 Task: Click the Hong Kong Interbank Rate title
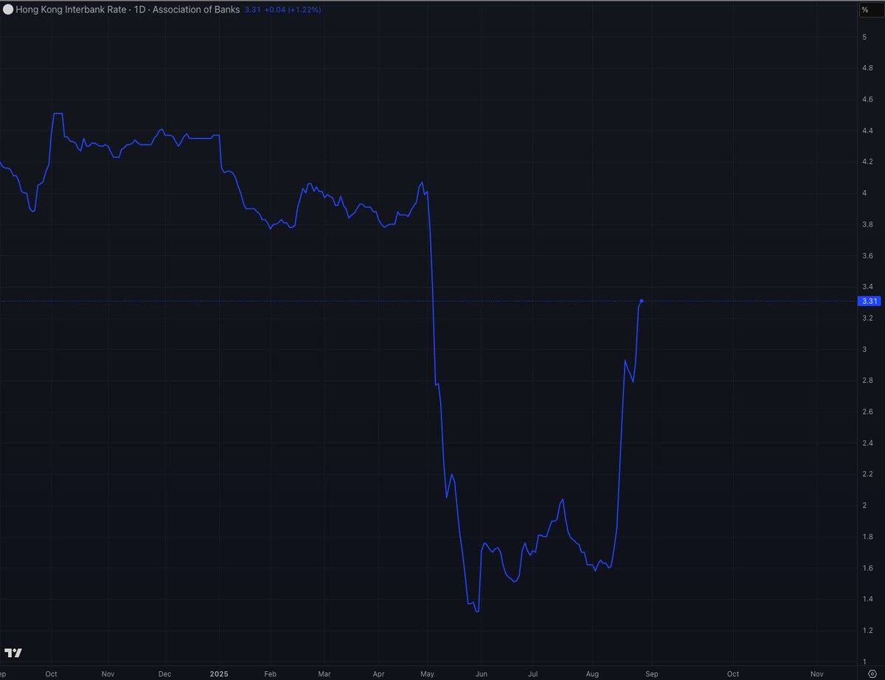(71, 10)
